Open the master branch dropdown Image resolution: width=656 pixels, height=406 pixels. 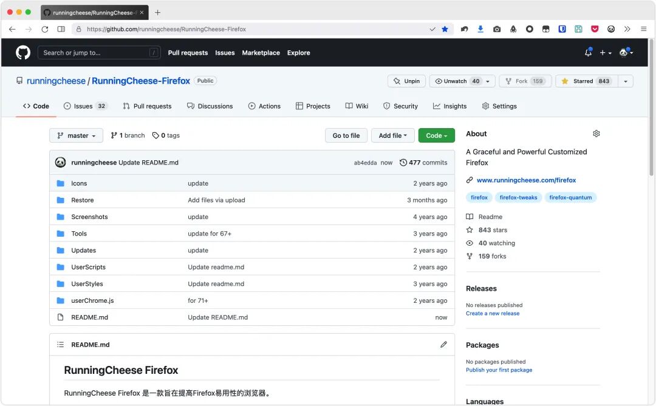pyautogui.click(x=76, y=135)
